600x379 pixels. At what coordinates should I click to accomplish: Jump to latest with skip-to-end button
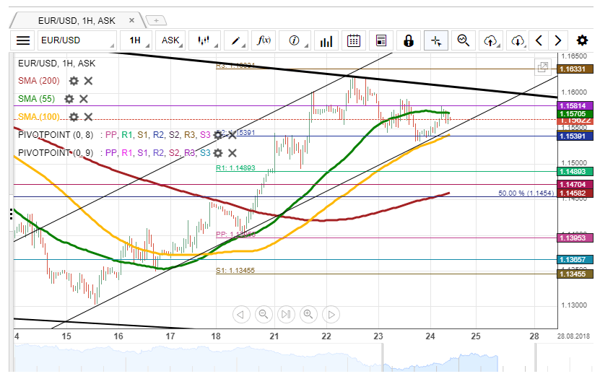click(286, 314)
